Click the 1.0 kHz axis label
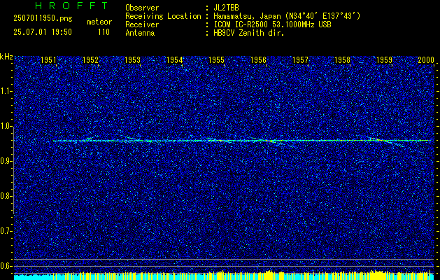This screenshot has width=440, height=280. coord(6,126)
